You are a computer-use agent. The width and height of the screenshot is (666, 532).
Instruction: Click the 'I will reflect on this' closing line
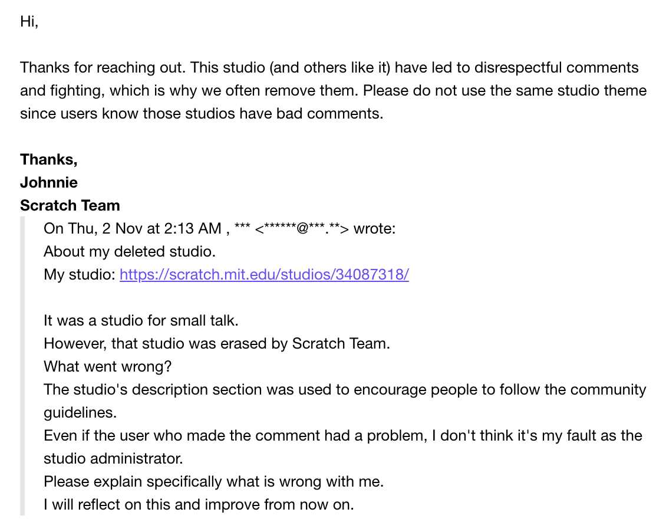[199, 504]
